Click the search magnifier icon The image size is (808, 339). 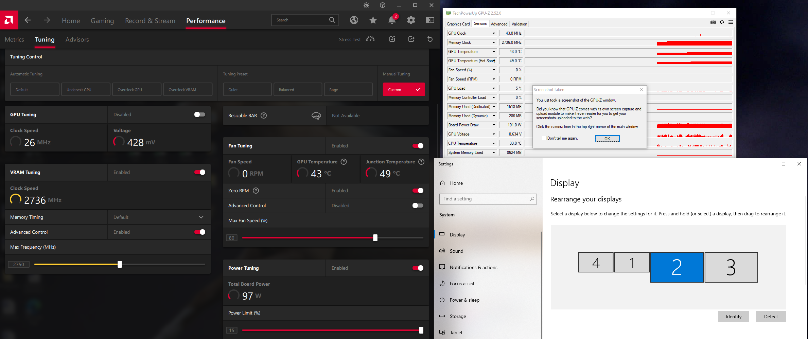coord(332,20)
